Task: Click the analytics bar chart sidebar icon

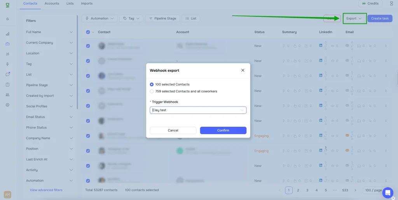Action: point(7,34)
